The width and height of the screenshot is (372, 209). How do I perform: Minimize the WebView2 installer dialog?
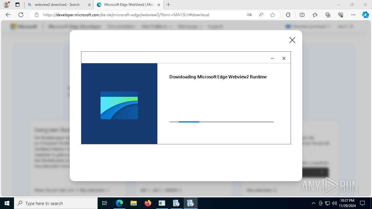(x=272, y=58)
